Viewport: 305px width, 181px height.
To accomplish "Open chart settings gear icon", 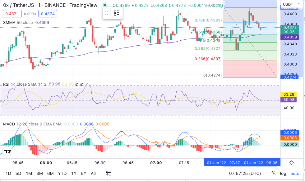I will click(291, 163).
